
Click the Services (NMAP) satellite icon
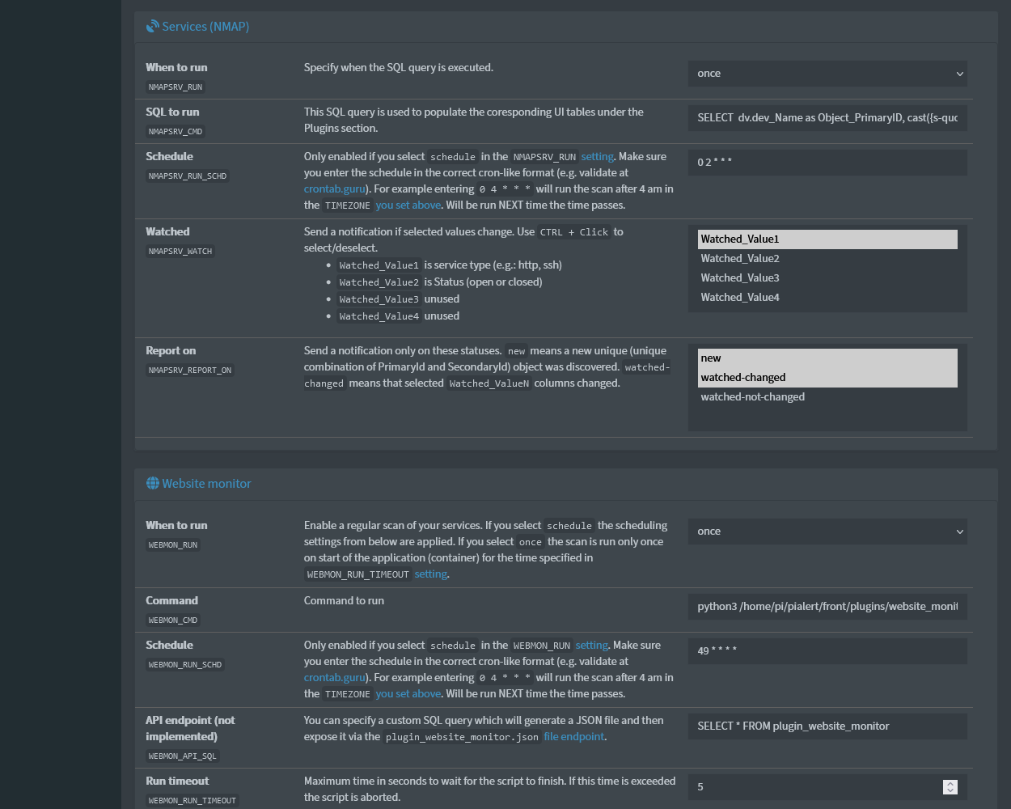tap(152, 27)
